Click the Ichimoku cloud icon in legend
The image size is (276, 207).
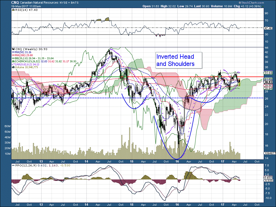tap(13, 61)
